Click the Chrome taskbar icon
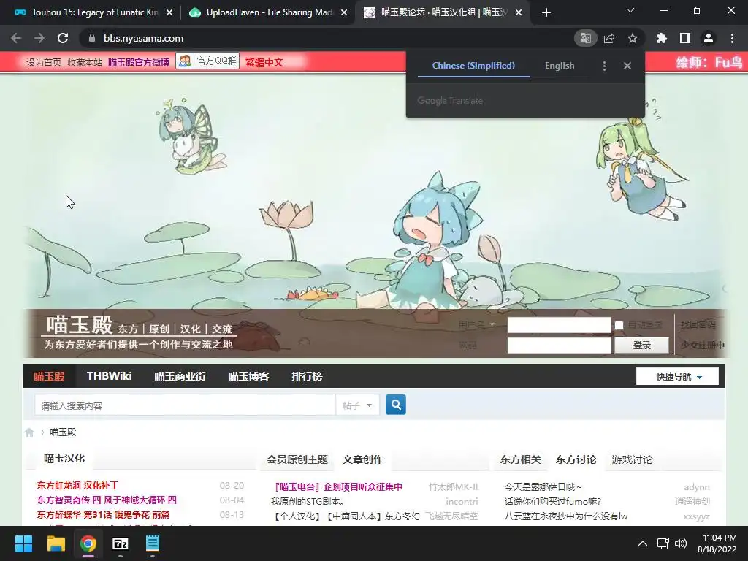The width and height of the screenshot is (748, 561). click(x=88, y=543)
